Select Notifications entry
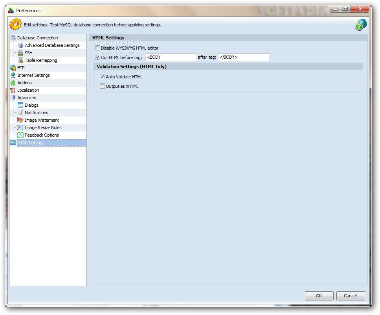 tap(37, 113)
